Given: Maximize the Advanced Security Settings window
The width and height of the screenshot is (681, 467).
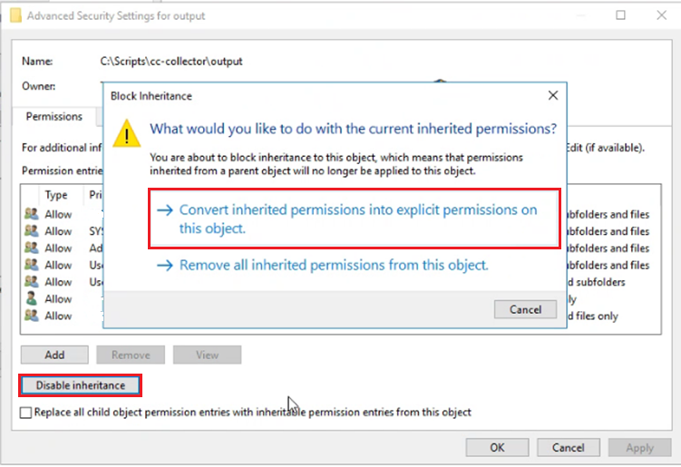Looking at the screenshot, I should (x=620, y=15).
